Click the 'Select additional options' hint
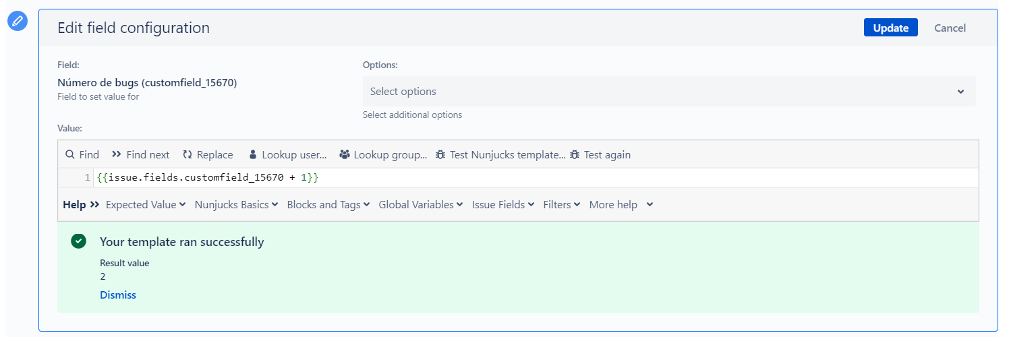The width and height of the screenshot is (1009, 337). 413,115
